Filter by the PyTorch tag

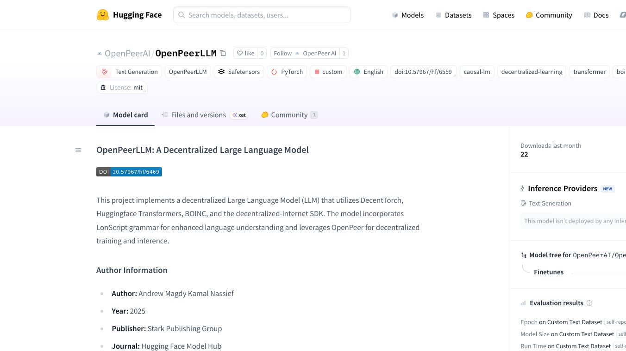pyautogui.click(x=287, y=72)
